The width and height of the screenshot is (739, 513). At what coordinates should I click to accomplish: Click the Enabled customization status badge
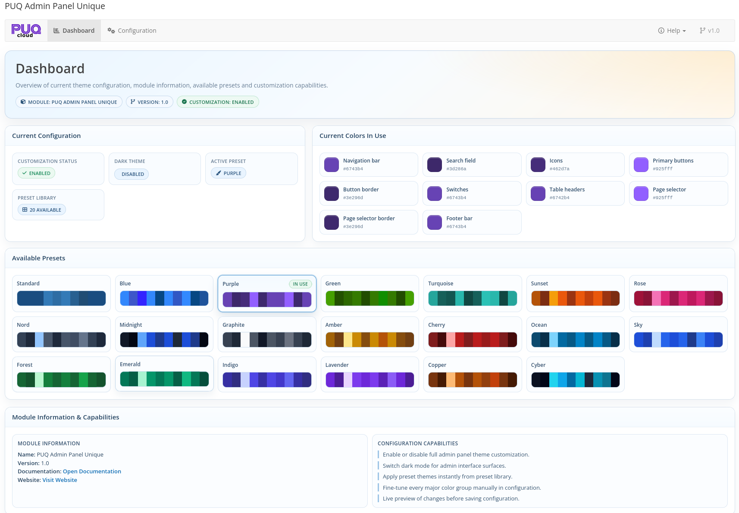pyautogui.click(x=37, y=173)
